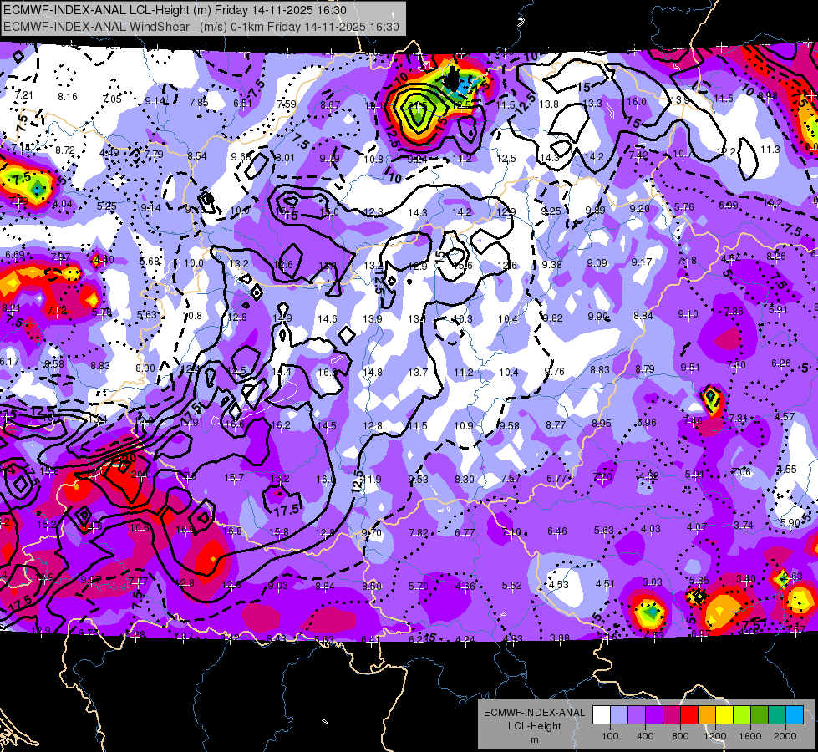
Task: Click the 2000 legend tick label
Action: tap(785, 736)
